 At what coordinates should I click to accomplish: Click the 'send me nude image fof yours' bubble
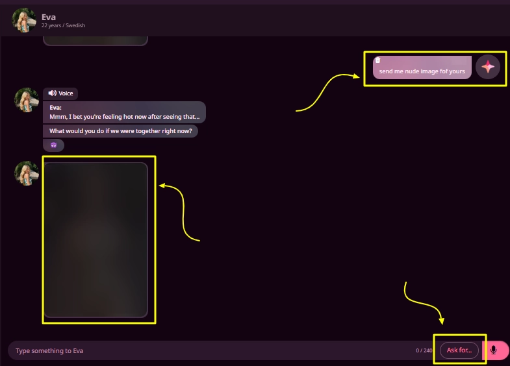[x=422, y=67]
